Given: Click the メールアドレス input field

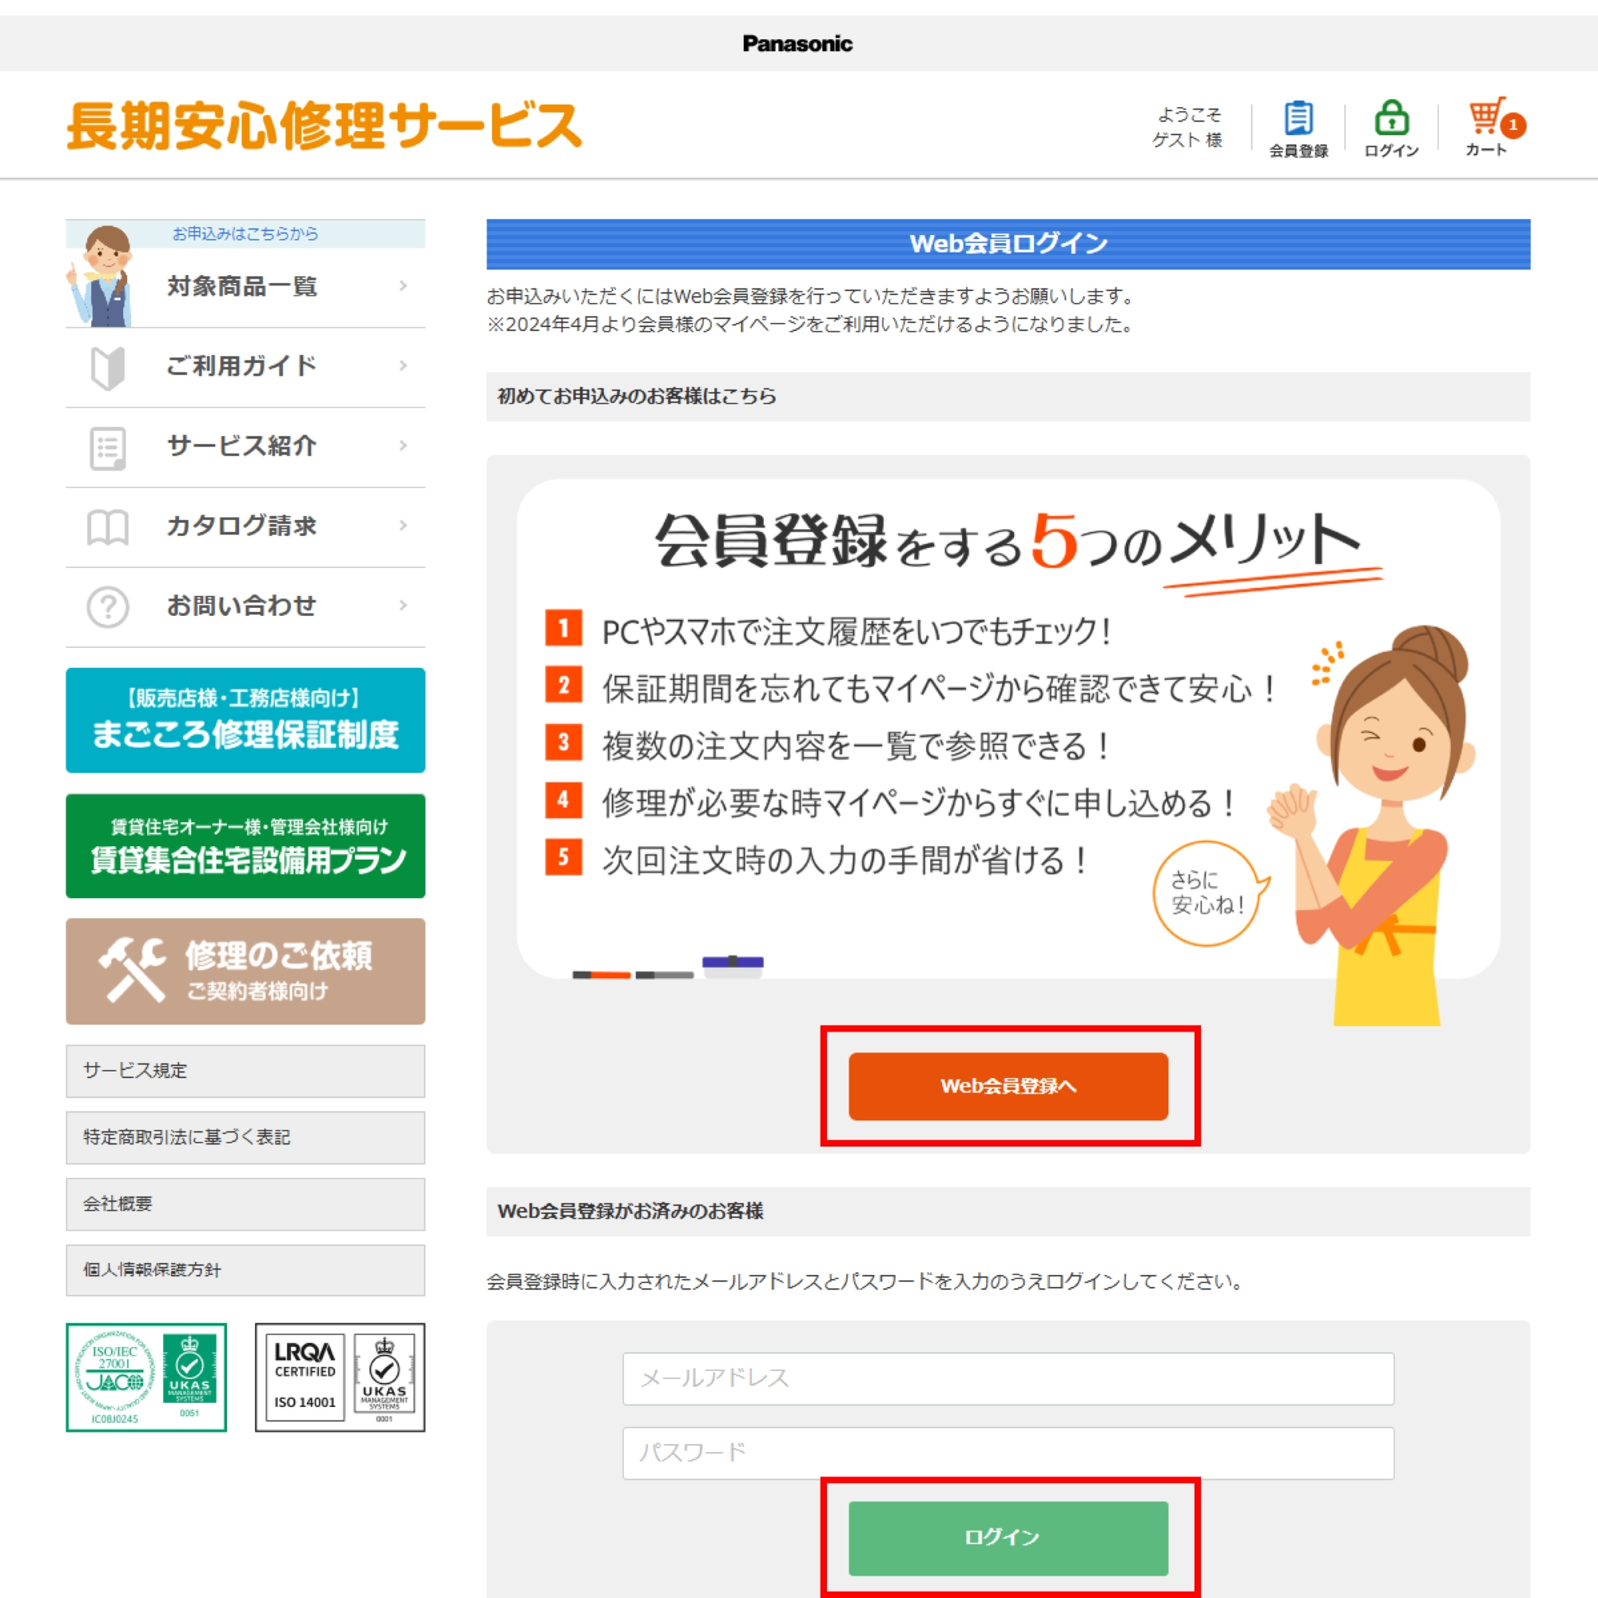Looking at the screenshot, I should [x=1008, y=1378].
